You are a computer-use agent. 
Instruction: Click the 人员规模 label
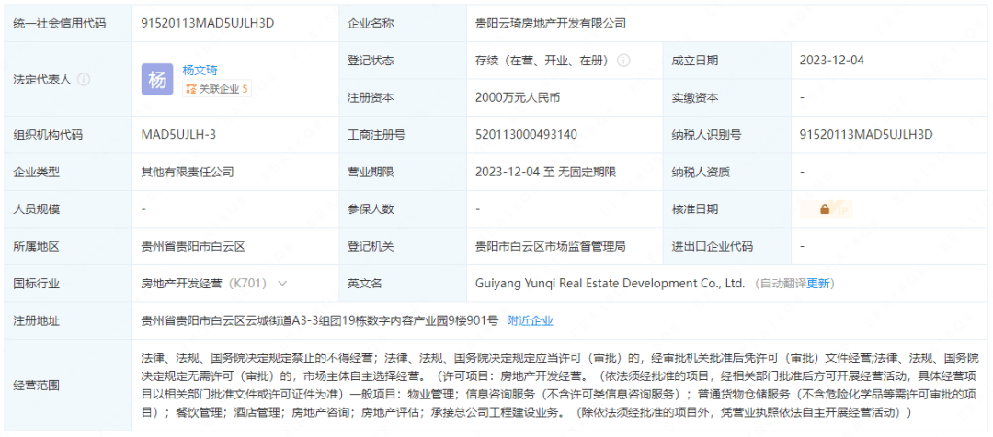(37, 209)
